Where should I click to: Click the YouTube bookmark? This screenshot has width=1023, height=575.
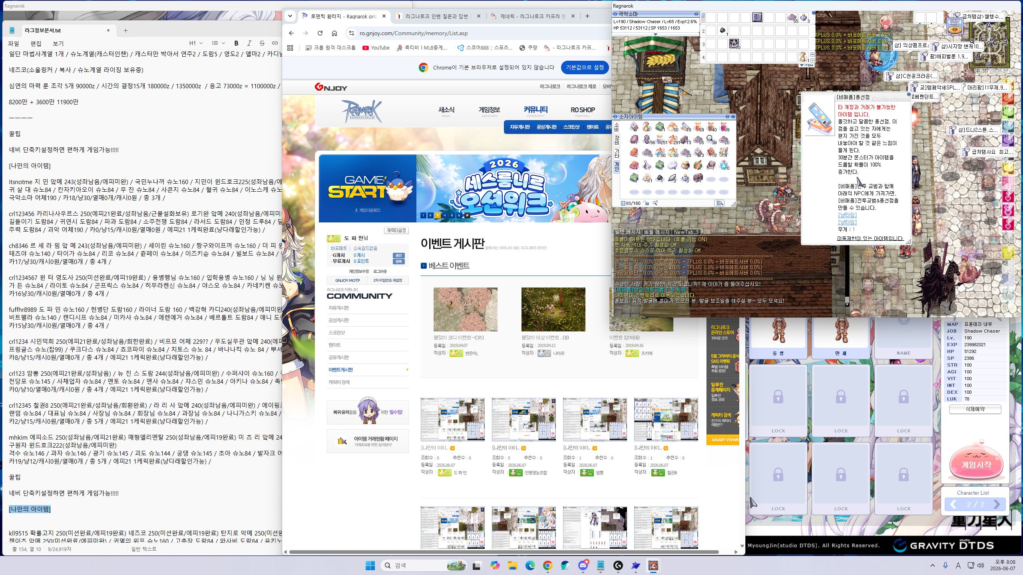376,48
